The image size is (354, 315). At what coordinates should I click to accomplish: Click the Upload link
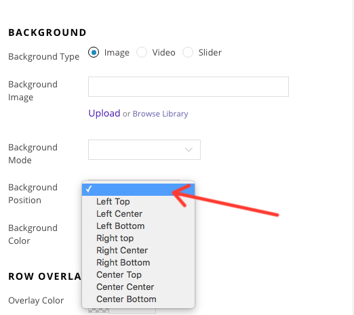[x=104, y=113]
